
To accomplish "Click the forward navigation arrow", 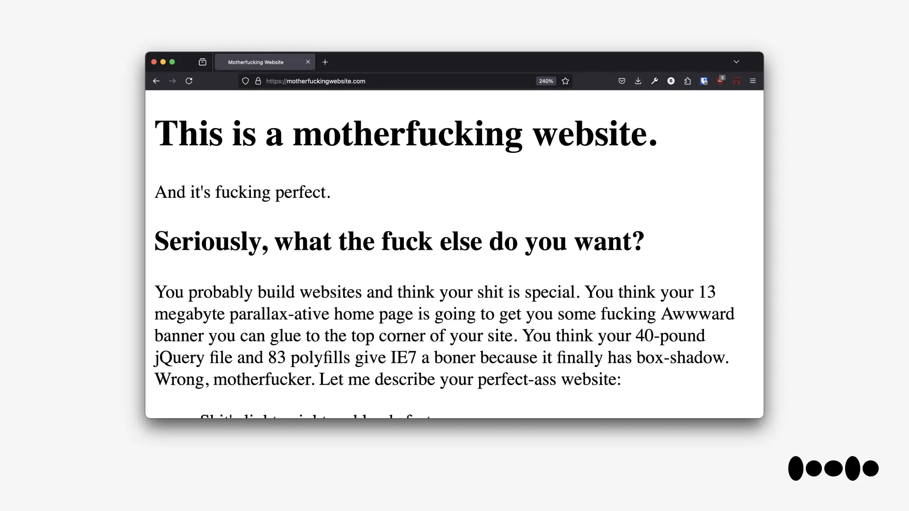I will pos(172,81).
